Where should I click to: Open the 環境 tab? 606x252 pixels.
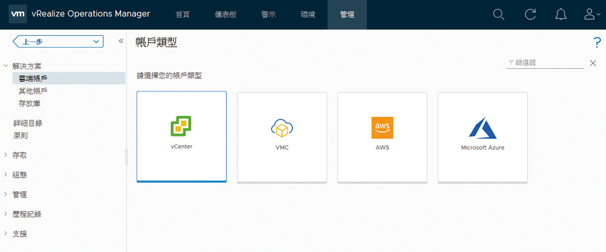pyautogui.click(x=308, y=15)
